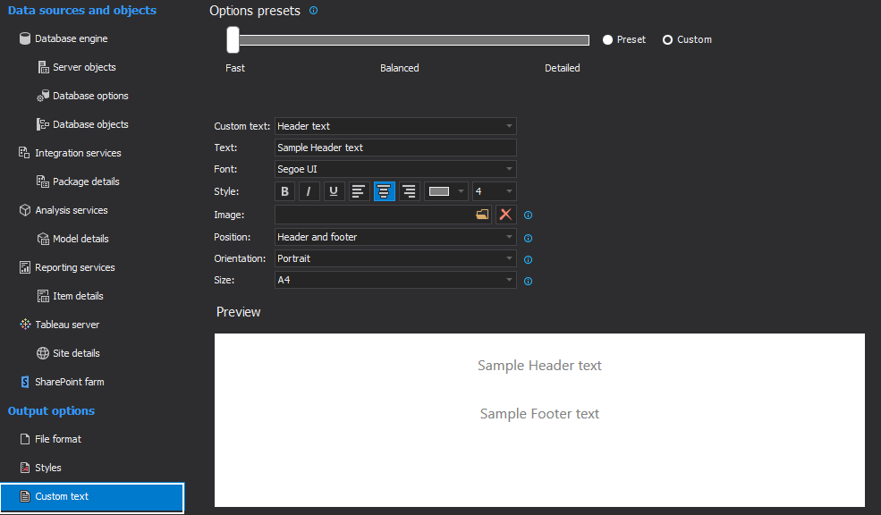Open the Database engine section
Screen dimensions: 881x515
pos(71,38)
